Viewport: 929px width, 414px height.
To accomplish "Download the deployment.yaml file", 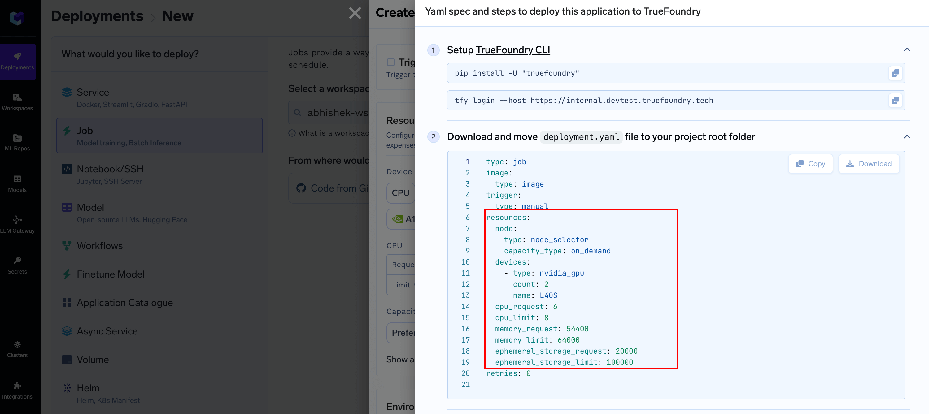I will point(868,164).
